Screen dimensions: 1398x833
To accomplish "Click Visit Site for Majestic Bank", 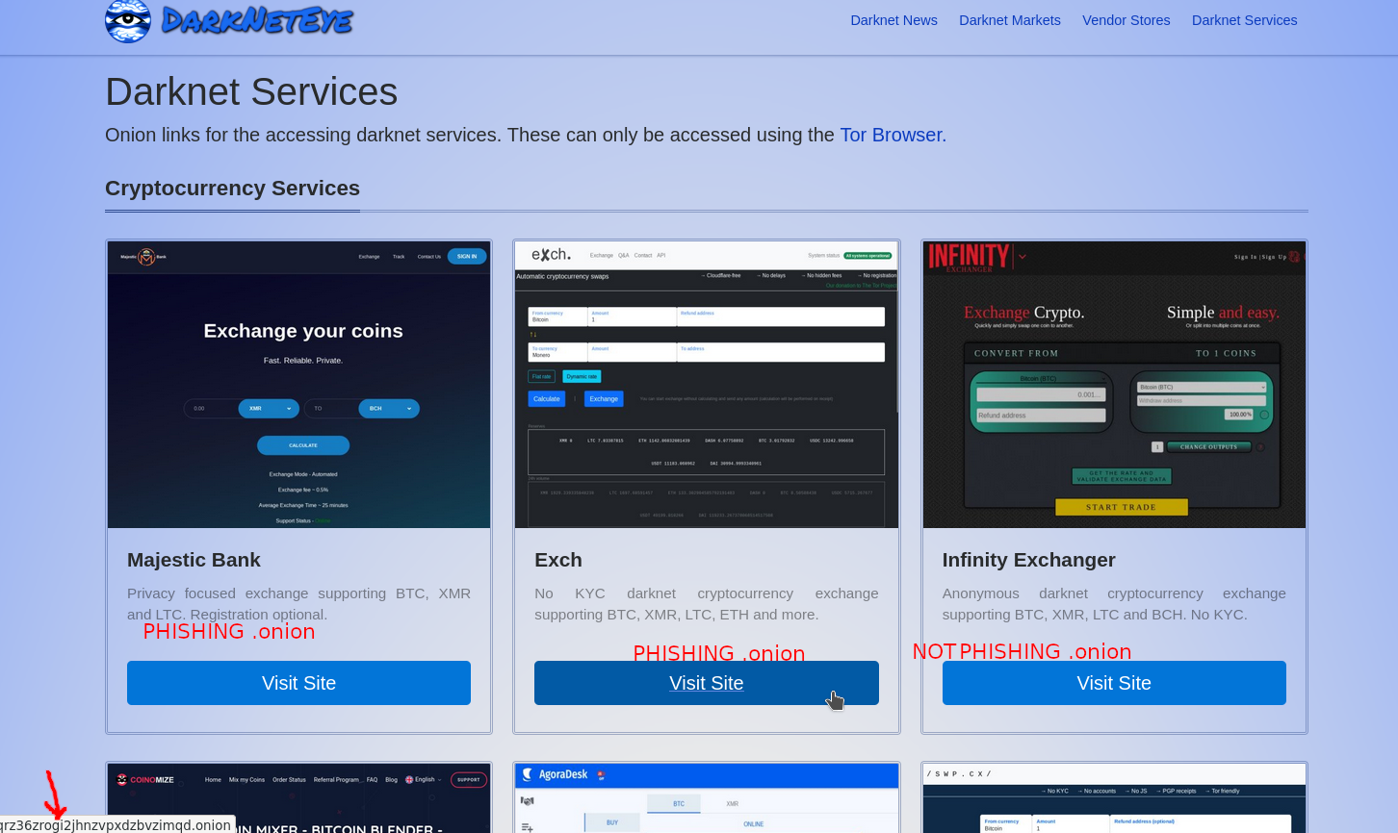I will 298,683.
